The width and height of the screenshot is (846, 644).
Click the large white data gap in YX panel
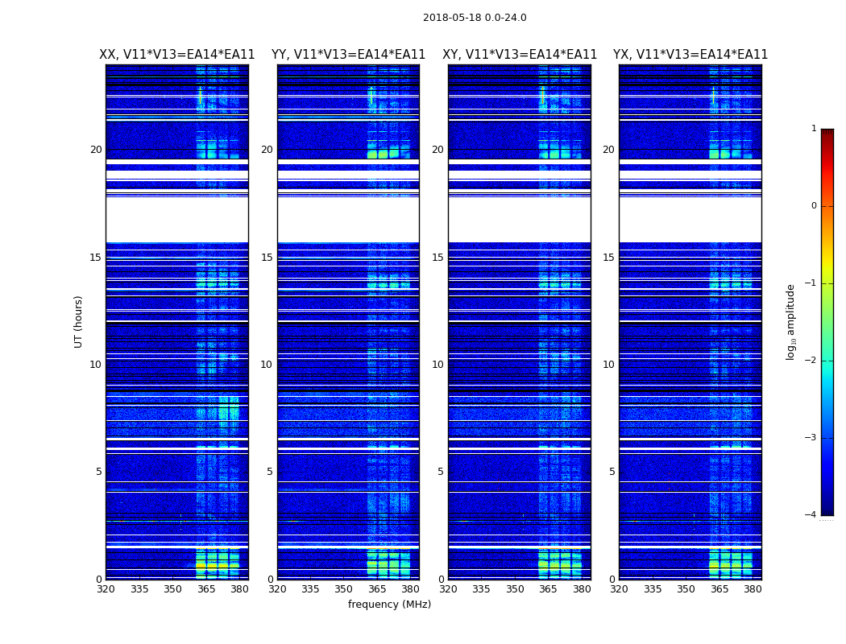(x=690, y=219)
